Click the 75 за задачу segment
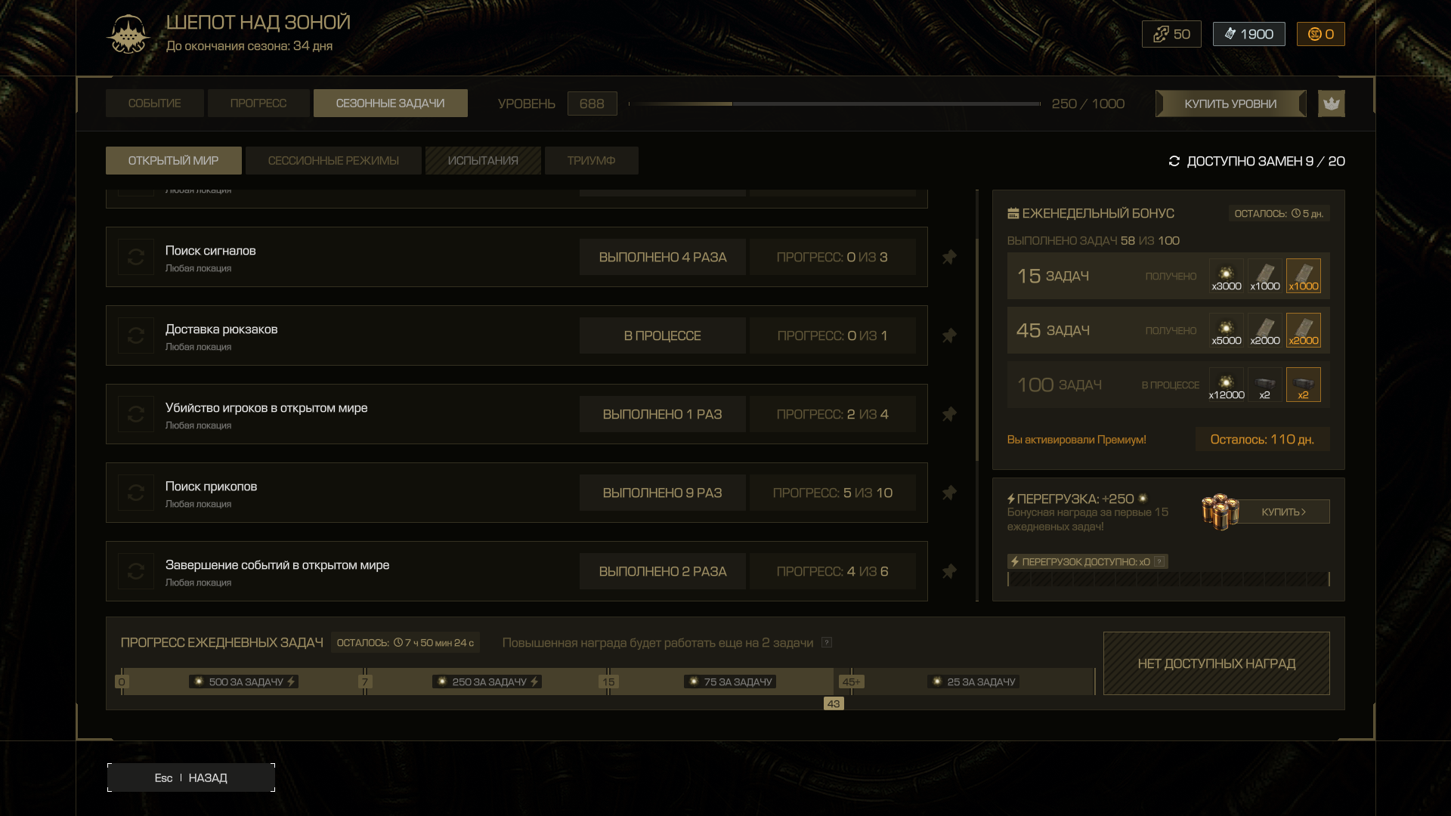Image resolution: width=1451 pixels, height=816 pixels. (730, 682)
